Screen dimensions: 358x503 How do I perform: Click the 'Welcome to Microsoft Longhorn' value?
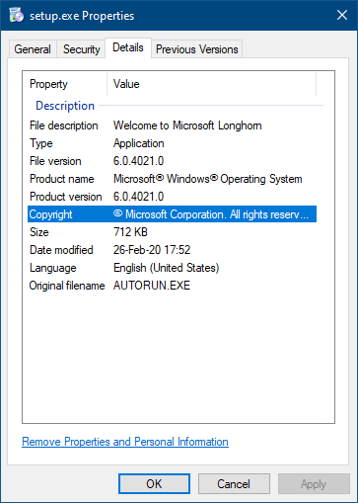coord(187,126)
